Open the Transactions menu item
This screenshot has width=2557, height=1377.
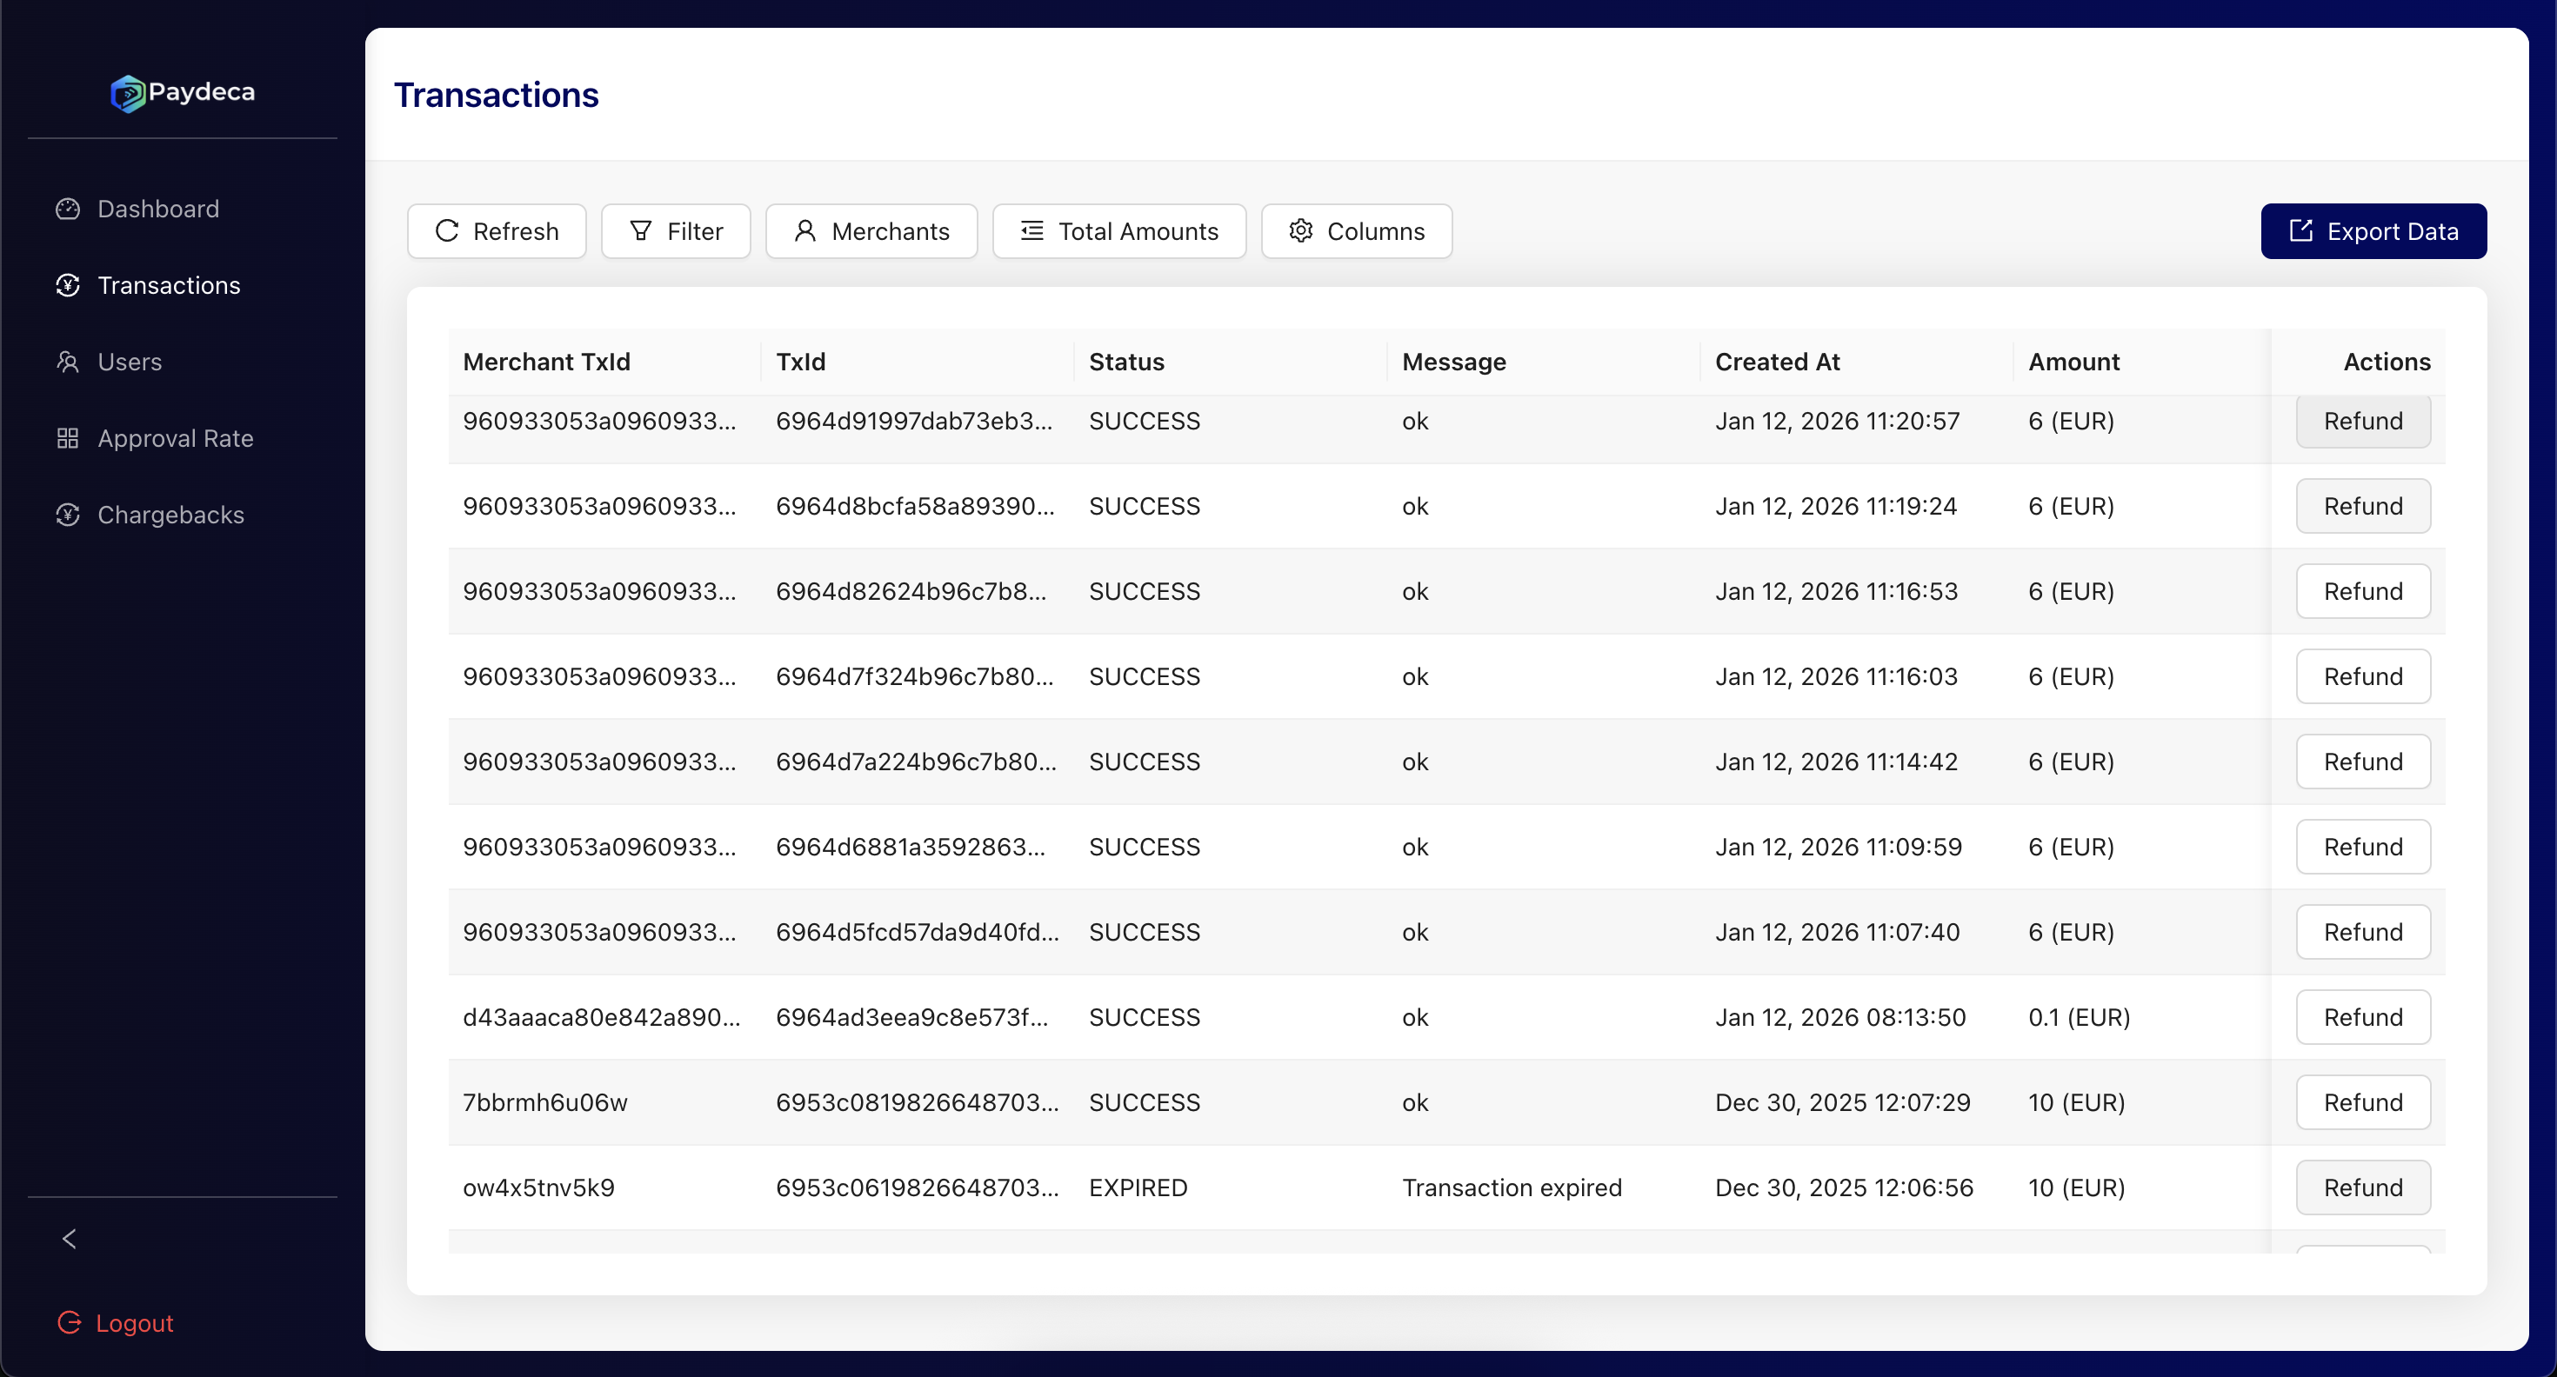click(169, 285)
